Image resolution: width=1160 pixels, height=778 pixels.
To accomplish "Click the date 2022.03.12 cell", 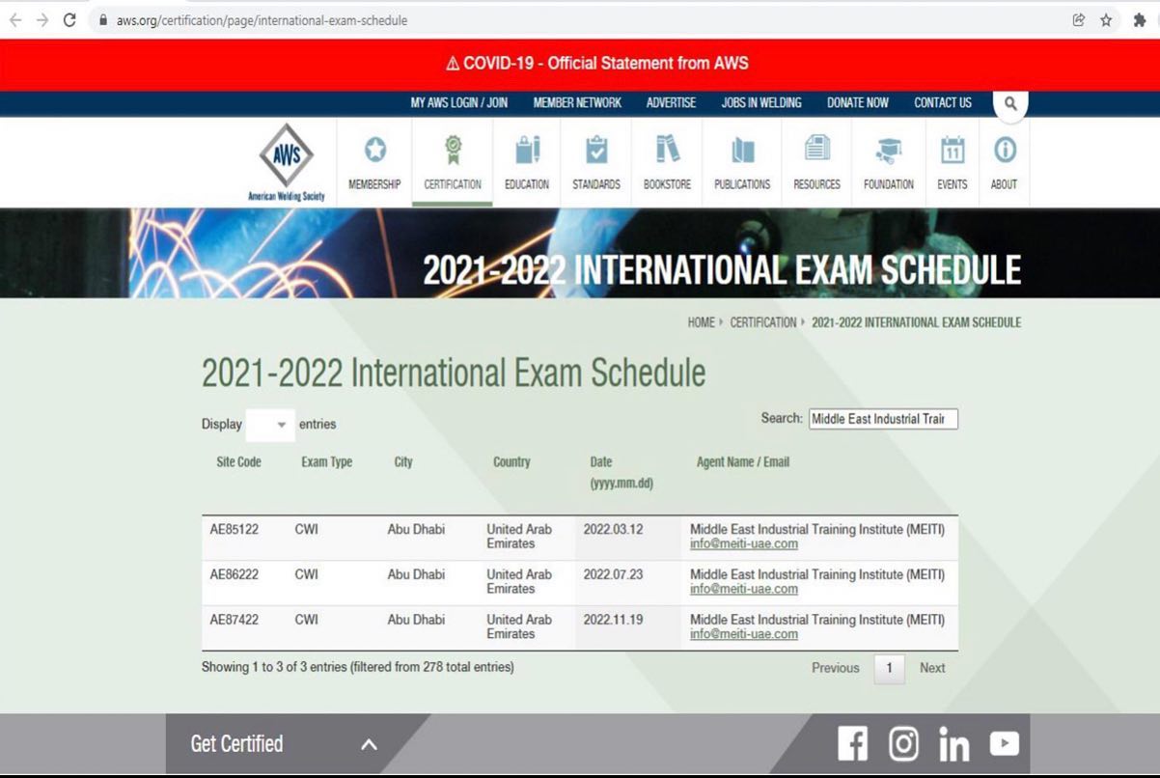I will [613, 529].
